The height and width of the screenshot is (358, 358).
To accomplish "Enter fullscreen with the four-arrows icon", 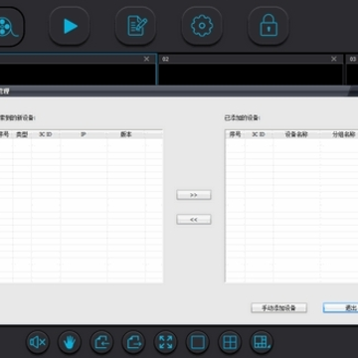I will click(165, 342).
